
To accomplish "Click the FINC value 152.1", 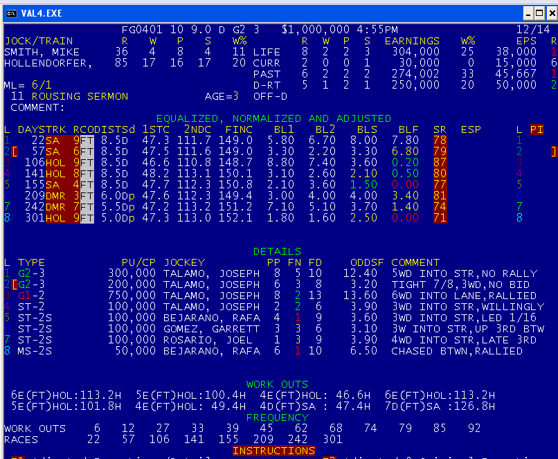I will (x=235, y=218).
